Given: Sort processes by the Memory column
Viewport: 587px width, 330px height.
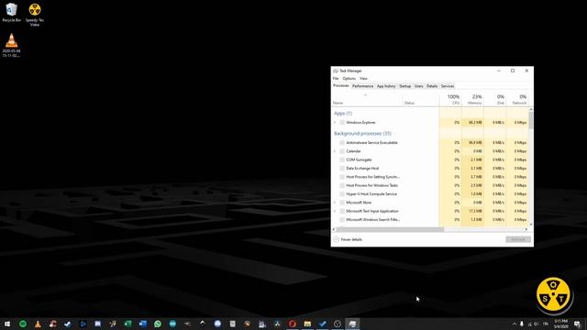Looking at the screenshot, I should (x=473, y=99).
